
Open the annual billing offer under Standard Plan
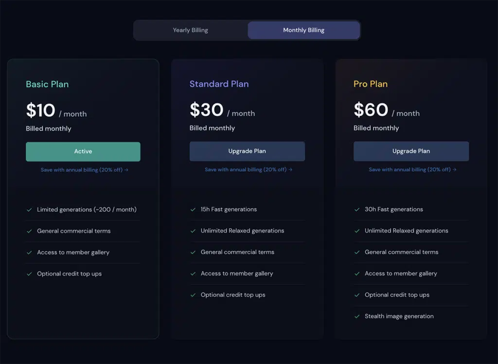pos(247,169)
